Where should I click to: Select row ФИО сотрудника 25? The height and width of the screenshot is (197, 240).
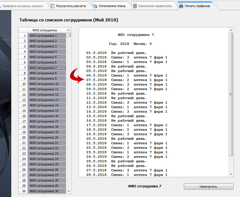coord(47,164)
